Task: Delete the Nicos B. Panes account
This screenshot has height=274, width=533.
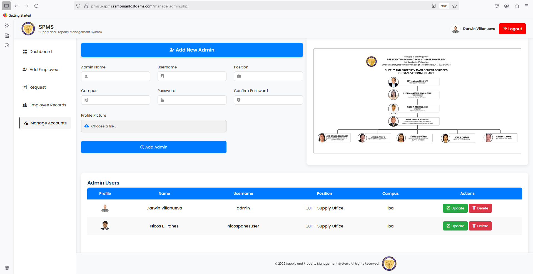Action: [x=480, y=226]
